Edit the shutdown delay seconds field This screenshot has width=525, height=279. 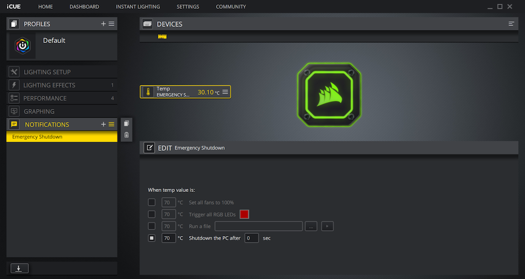(251, 238)
